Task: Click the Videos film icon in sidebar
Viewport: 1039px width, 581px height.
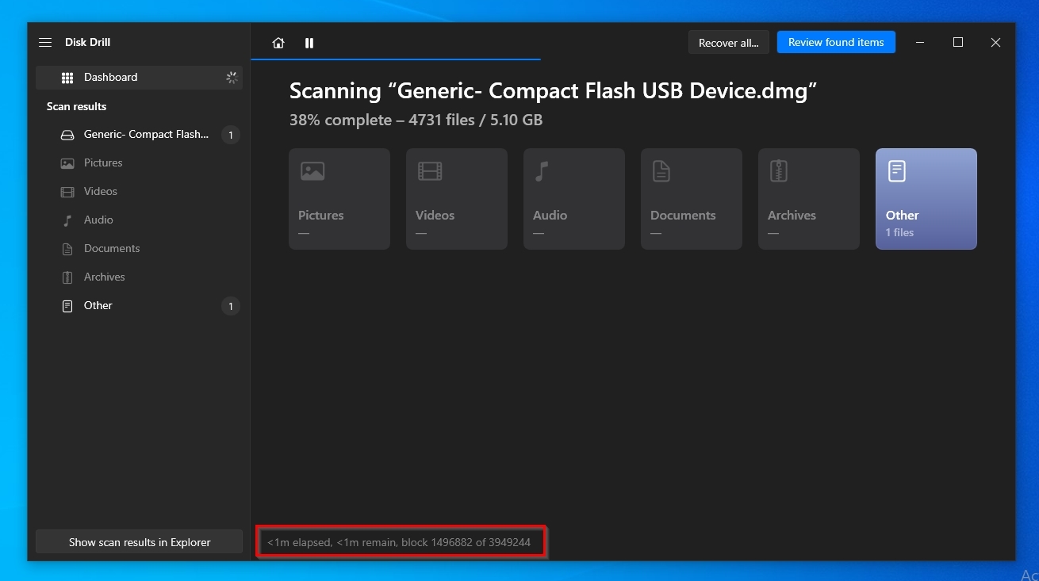Action: click(x=67, y=192)
